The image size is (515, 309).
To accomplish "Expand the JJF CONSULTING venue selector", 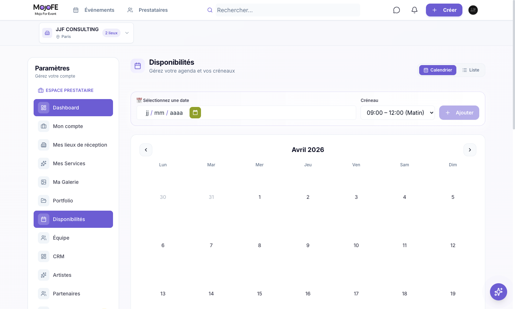I will 86,33.
